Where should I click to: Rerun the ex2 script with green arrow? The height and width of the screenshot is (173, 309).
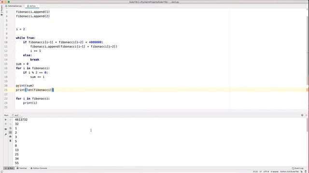[x=5, y=120]
